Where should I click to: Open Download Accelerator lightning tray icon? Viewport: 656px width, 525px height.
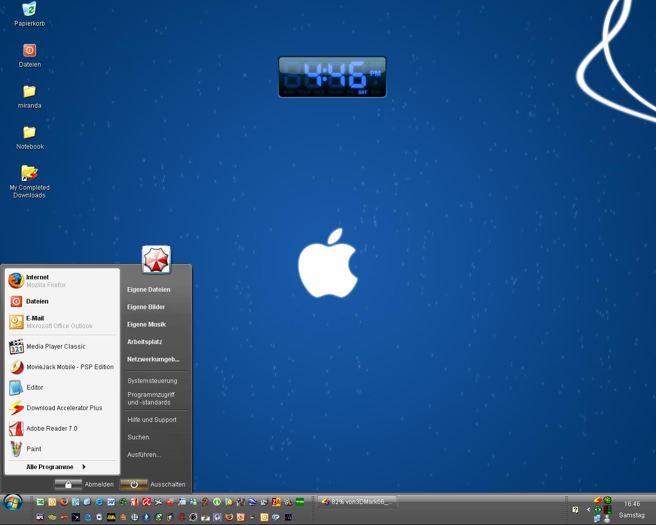click(x=598, y=501)
